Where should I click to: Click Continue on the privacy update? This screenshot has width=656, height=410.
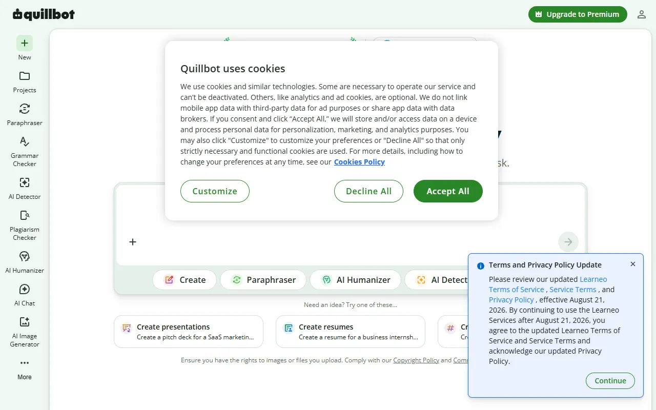610,381
